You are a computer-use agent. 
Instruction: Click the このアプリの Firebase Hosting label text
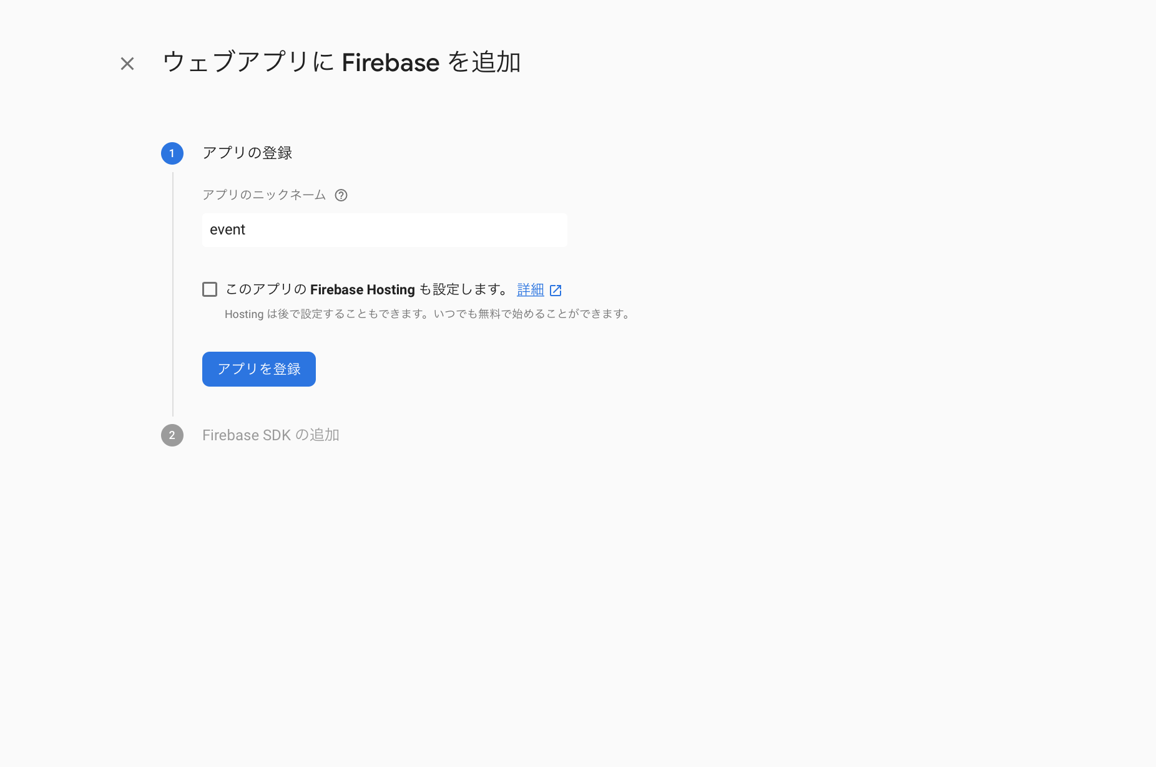click(x=368, y=289)
